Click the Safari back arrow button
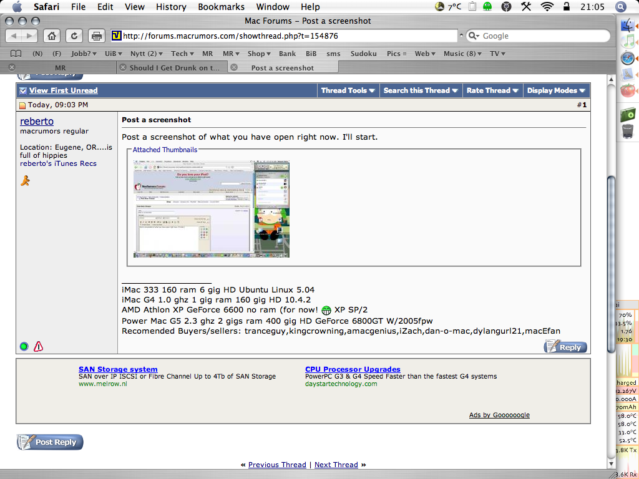639x479 pixels. pyautogui.click(x=14, y=36)
